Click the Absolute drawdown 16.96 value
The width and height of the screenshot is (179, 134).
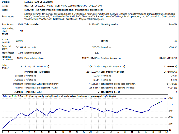coord(19,58)
